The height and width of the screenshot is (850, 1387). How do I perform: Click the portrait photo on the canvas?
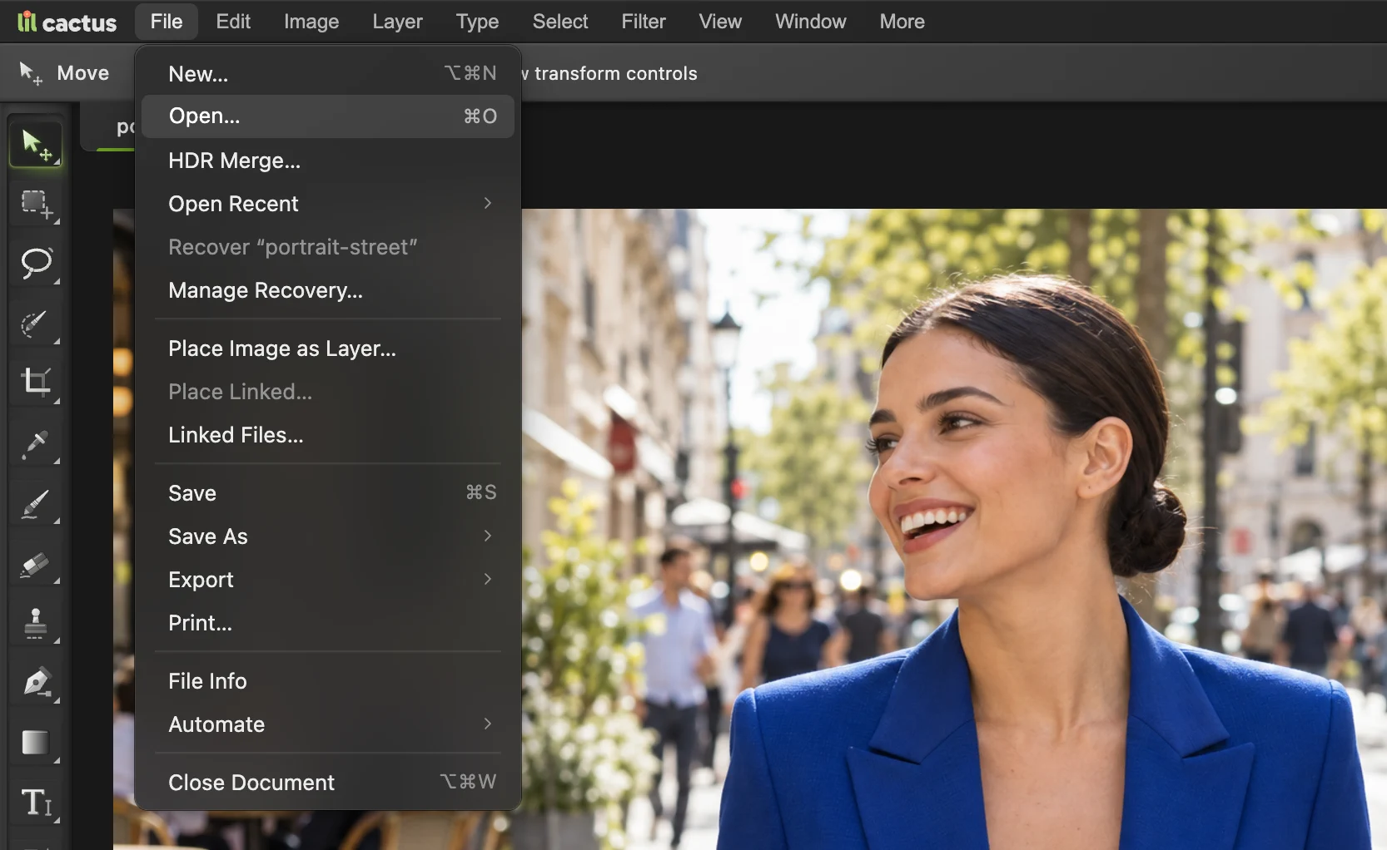coord(954,529)
